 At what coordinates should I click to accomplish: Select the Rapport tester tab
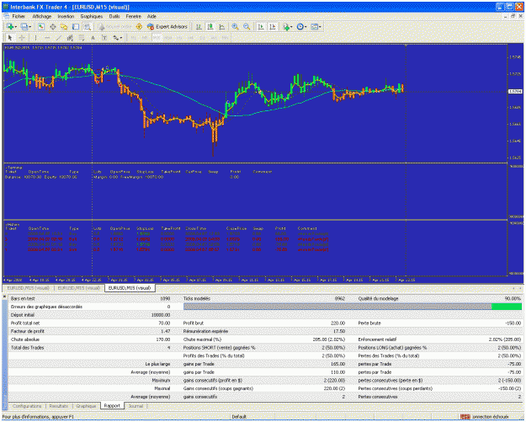click(112, 406)
